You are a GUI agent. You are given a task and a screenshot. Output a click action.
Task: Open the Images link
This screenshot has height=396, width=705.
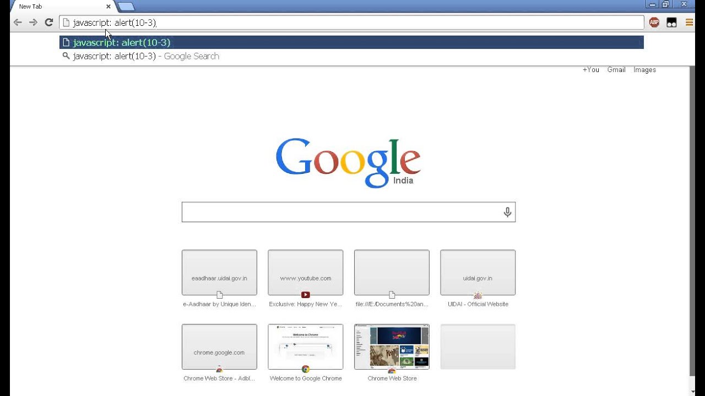click(644, 70)
